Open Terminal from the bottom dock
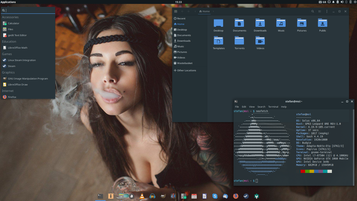Image resolution: width=357 pixels, height=201 pixels. click(x=100, y=196)
